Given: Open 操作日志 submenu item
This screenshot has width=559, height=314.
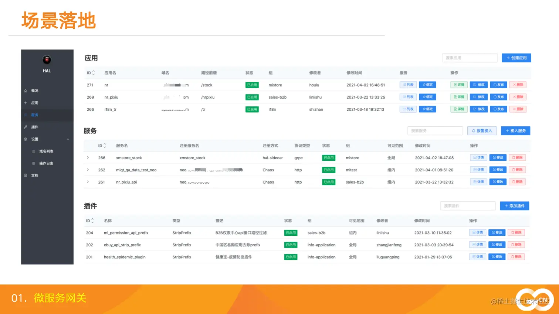Looking at the screenshot, I should tap(47, 163).
